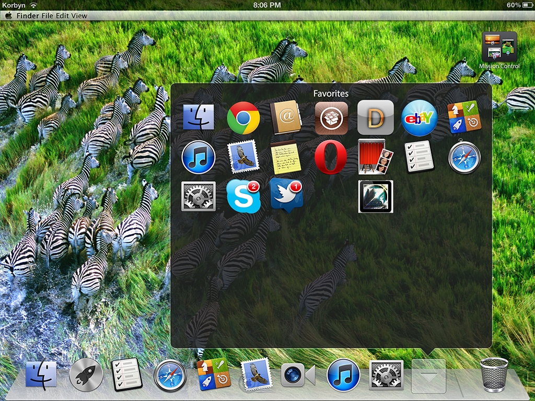Viewport: 535px width, 401px height.
Task: Click the Korbyn carrier name
Action: tap(14, 5)
